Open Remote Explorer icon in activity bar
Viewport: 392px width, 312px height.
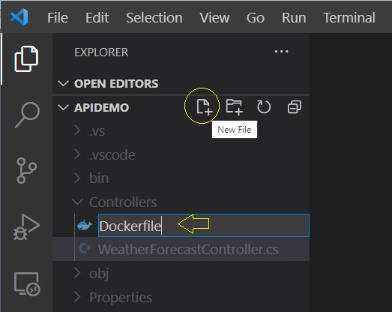(27, 284)
